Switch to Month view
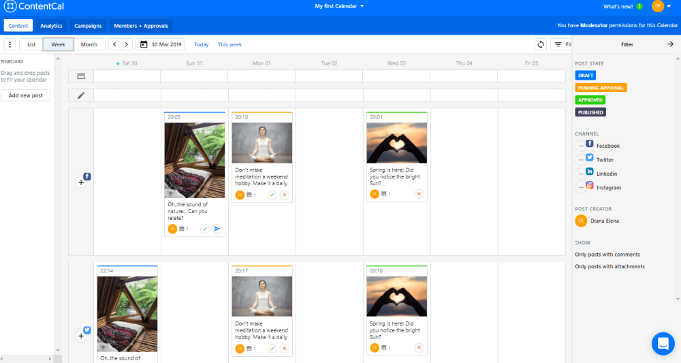Screen dimensions: 681x363 click(89, 44)
